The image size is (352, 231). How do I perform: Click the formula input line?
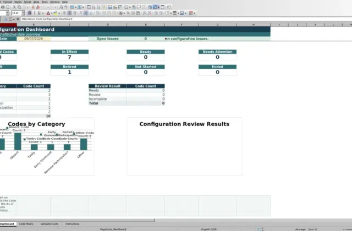coord(186,19)
